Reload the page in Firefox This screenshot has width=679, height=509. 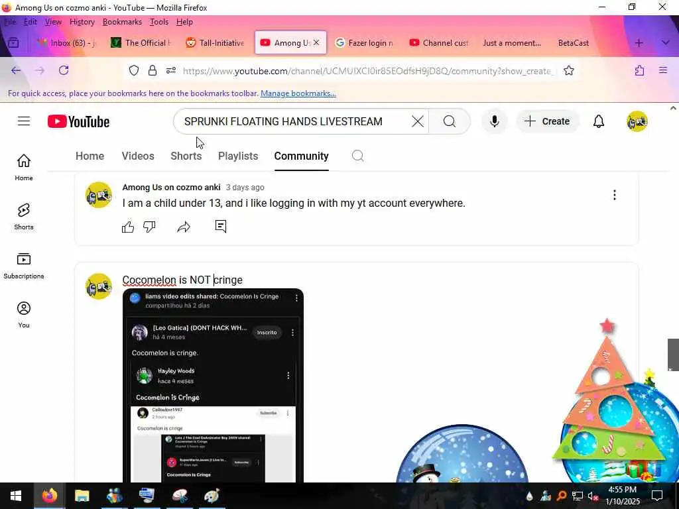64,70
